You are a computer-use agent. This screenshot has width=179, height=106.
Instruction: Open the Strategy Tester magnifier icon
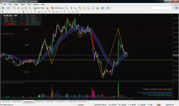(30, 8)
